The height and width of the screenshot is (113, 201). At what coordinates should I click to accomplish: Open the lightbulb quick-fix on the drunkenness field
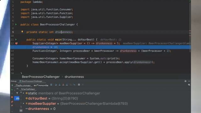[22, 32]
